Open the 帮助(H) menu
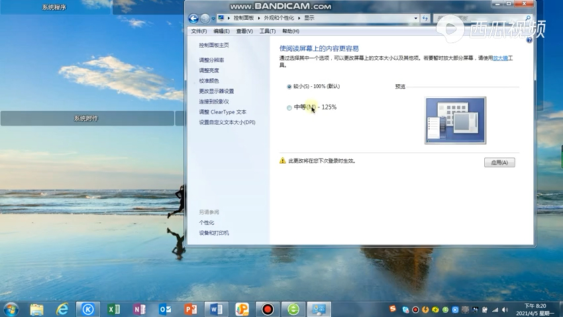 [x=291, y=31]
